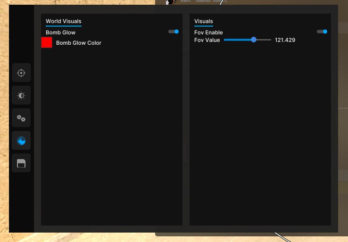Open the double-gear misc settings tab
The height and width of the screenshot is (242, 348).
tap(21, 118)
